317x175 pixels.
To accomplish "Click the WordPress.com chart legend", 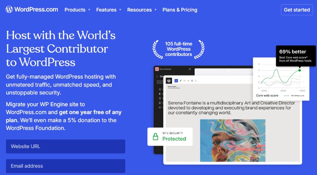I will point(294,96).
